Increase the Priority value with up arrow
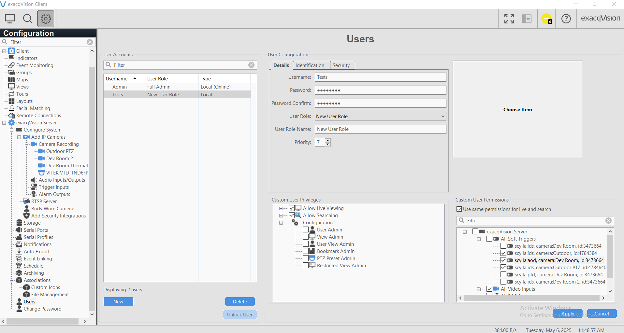624x333 pixels. coord(328,140)
